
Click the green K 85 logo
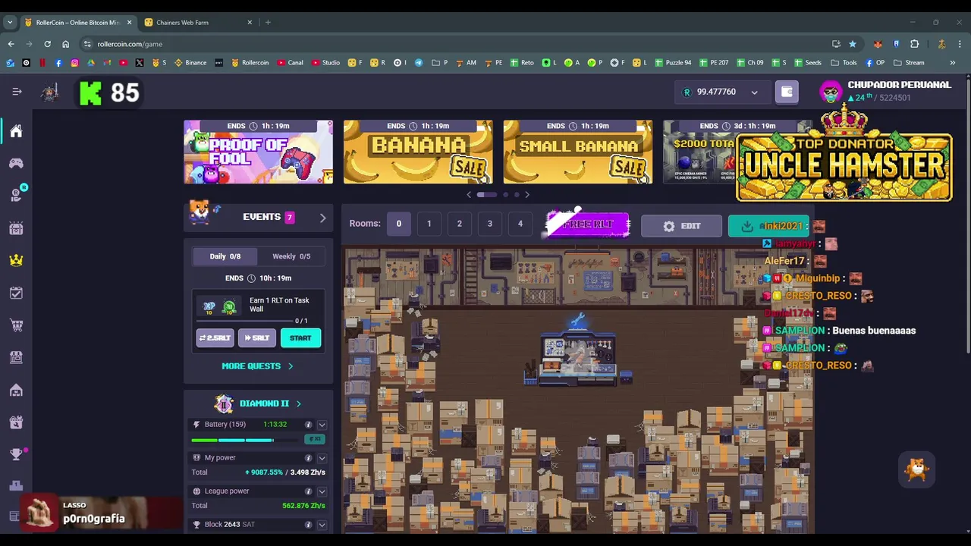tap(109, 93)
